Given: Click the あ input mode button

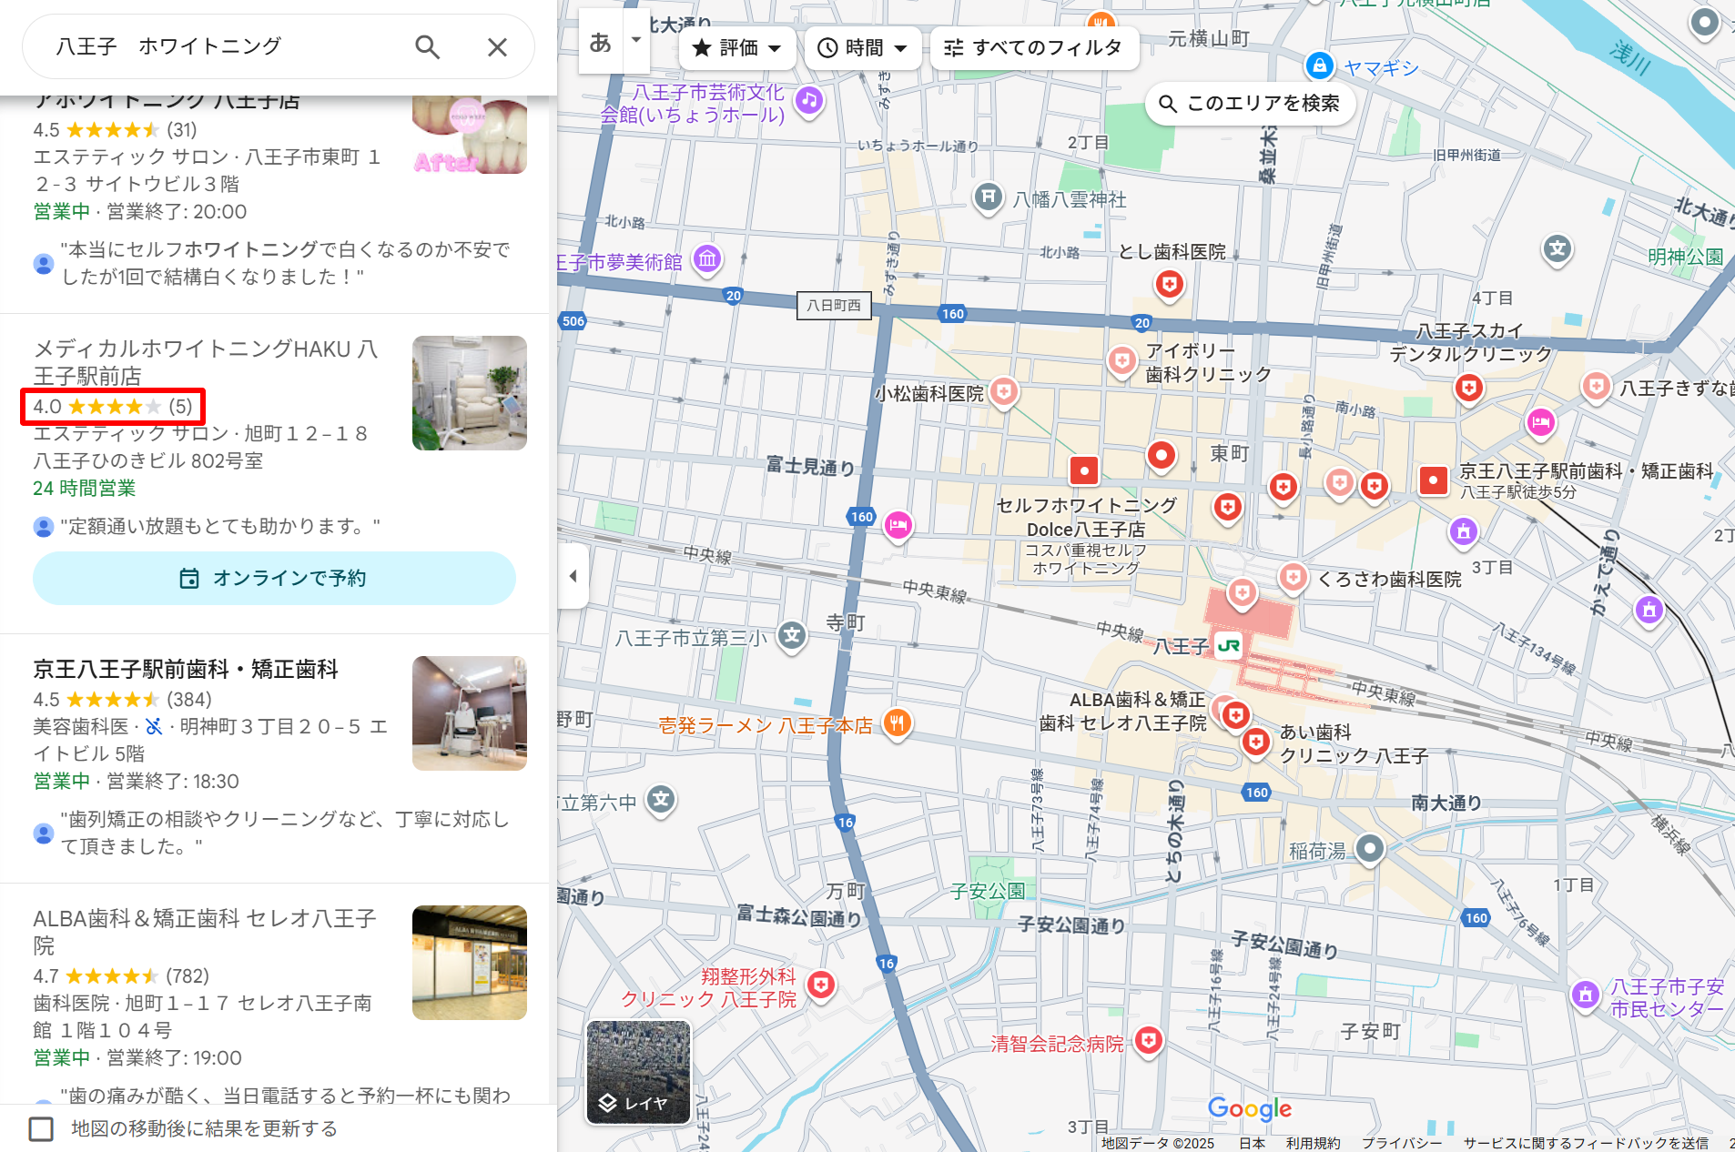Looking at the screenshot, I should coord(601,42).
